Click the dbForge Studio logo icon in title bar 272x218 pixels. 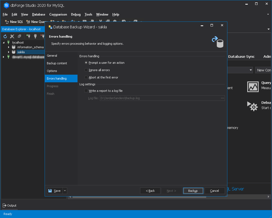coord(7,5)
